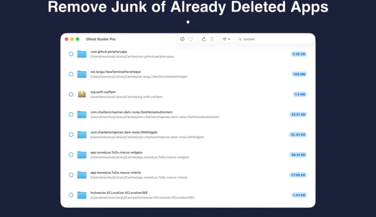The image size is (376, 217).
Task: Toggle selection circle for app.monelyze.ToDo.macos-intents
Action: [71, 175]
